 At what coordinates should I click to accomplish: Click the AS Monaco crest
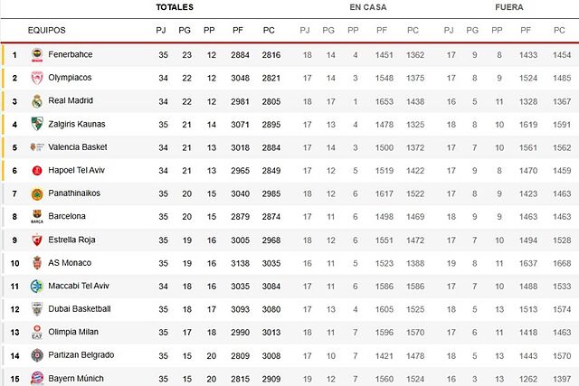point(37,263)
